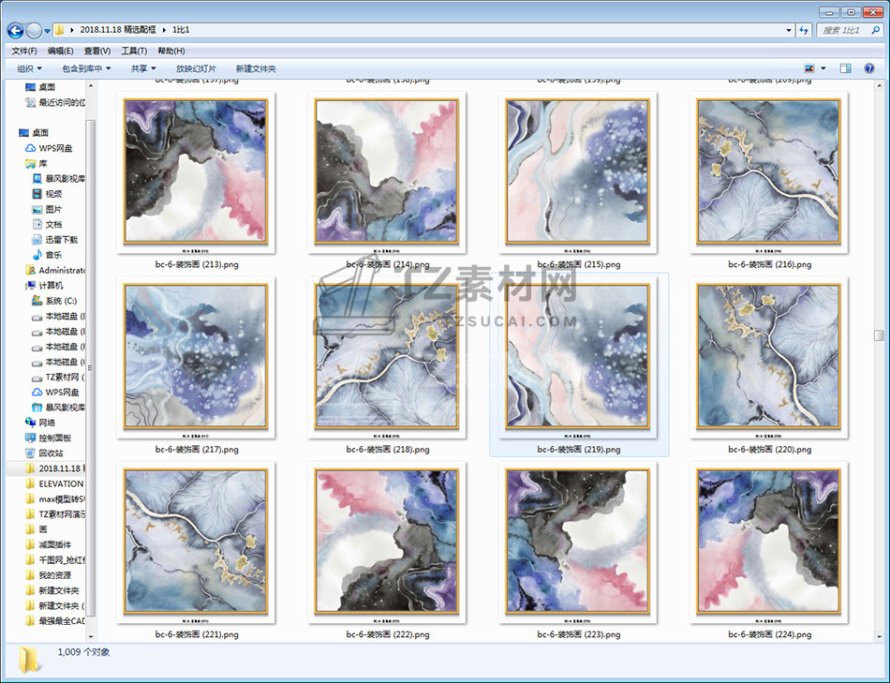This screenshot has width=890, height=683.
Task: Open the 编辑(E) menu
Action: 60,52
